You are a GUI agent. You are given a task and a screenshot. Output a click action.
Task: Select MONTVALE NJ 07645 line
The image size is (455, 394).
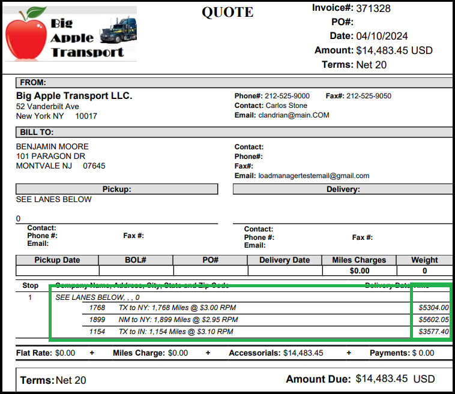pyautogui.click(x=61, y=166)
